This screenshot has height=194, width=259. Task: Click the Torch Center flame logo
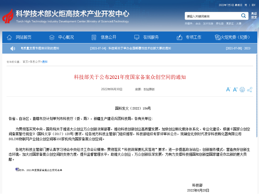point(8,17)
